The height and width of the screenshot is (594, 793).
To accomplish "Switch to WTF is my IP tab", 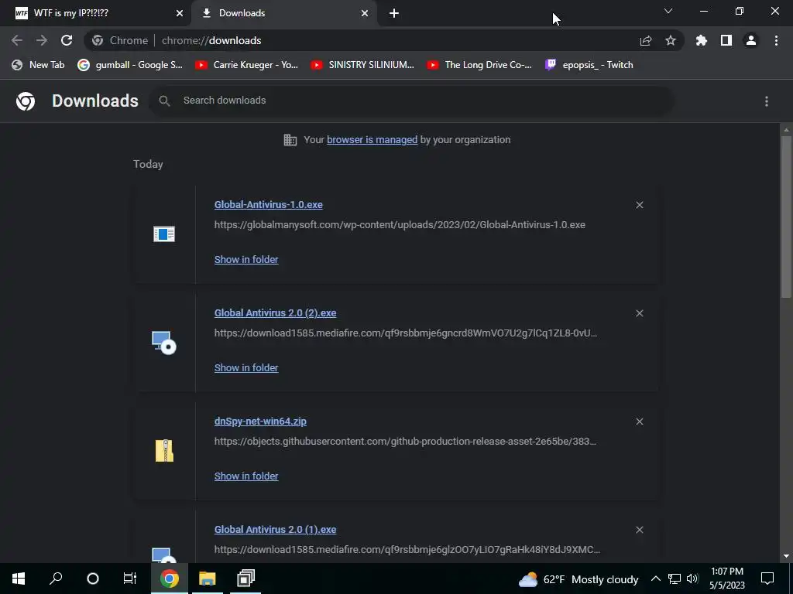I will click(x=95, y=13).
